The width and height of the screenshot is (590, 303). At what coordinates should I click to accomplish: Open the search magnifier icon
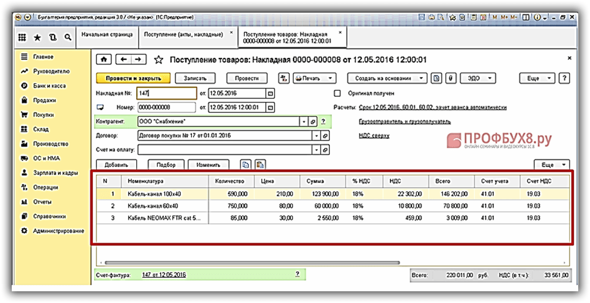point(68,37)
